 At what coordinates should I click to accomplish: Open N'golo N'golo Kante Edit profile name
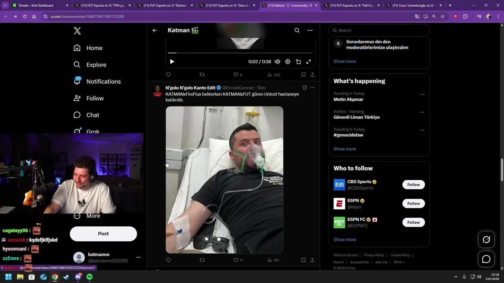190,88
